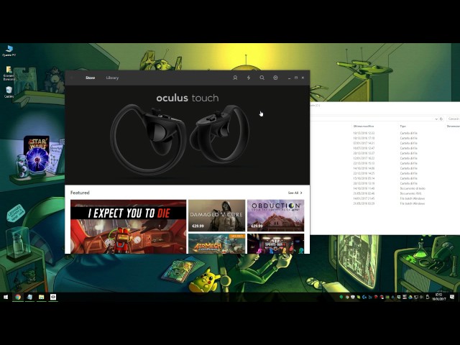Open the Sports Bar VR tile

pos(275,244)
